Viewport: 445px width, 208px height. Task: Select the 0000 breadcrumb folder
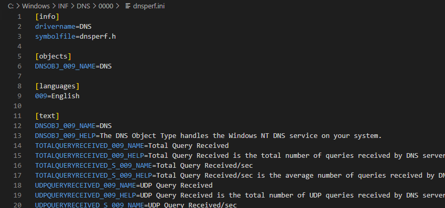coord(105,6)
